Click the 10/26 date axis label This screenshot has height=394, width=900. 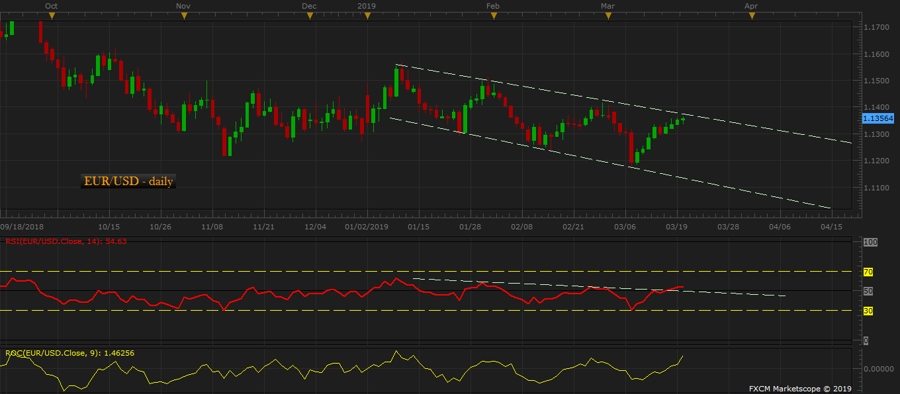pos(161,226)
